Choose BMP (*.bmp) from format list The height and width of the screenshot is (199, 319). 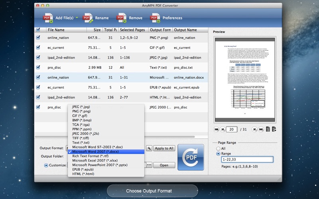pyautogui.click(x=106, y=120)
